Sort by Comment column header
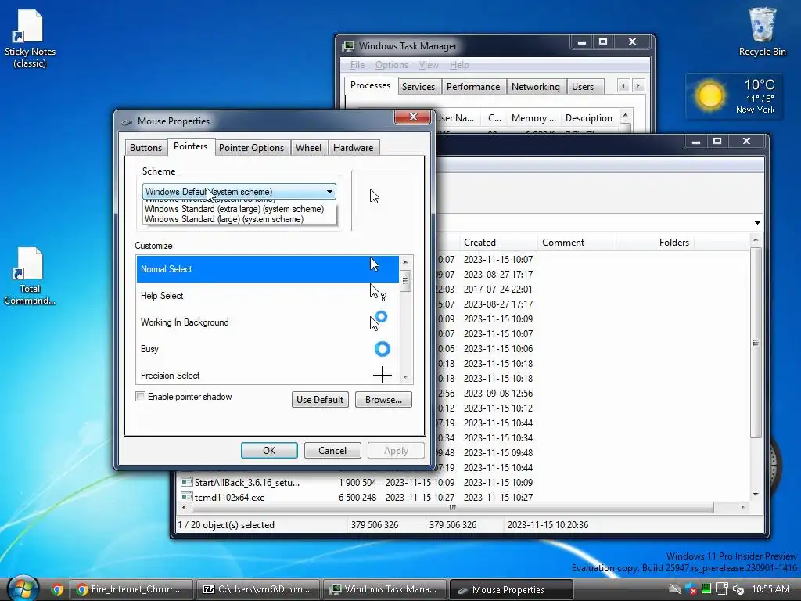Image resolution: width=801 pixels, height=601 pixels. tap(577, 243)
